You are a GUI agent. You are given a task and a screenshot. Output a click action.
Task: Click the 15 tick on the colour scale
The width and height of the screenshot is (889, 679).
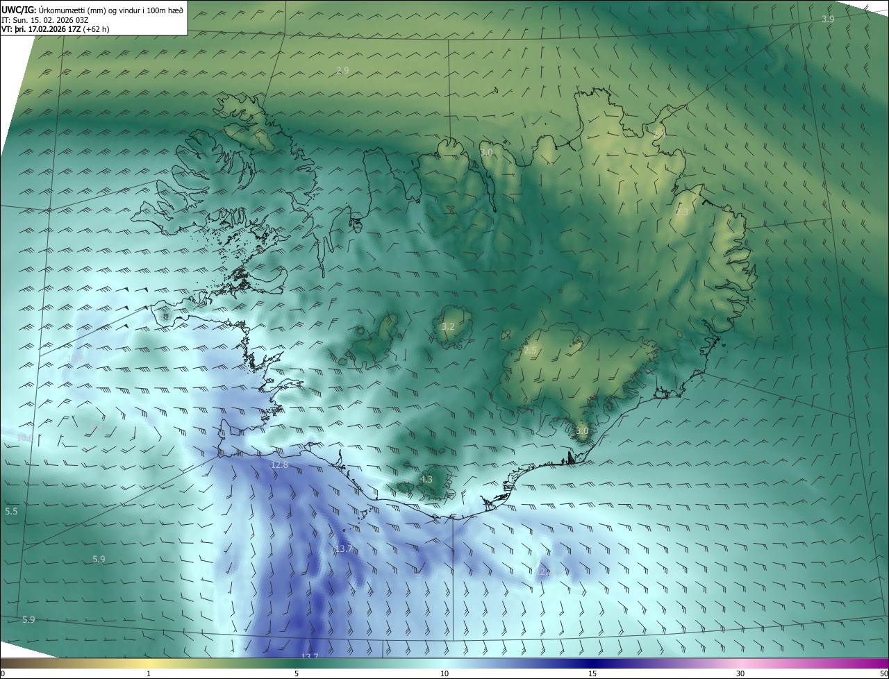pyautogui.click(x=592, y=673)
